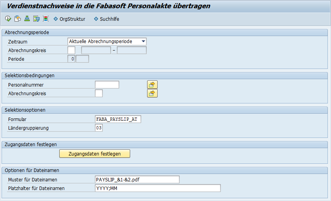The height and width of the screenshot is (201, 331).
Task: Click the Abrechnungskreis field under Abrechnungsperiode
Action: coord(71,50)
